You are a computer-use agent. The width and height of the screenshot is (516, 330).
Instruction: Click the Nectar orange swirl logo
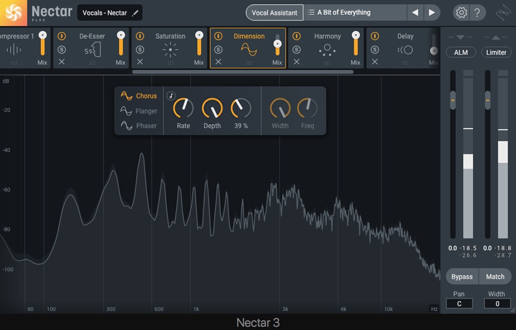tap(14, 13)
